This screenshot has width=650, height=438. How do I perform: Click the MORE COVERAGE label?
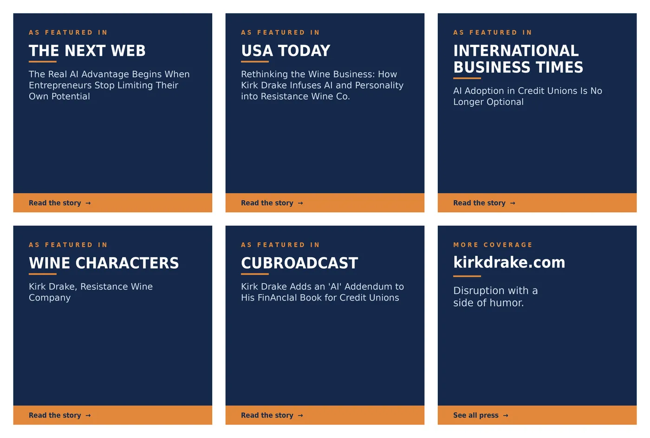[493, 245]
